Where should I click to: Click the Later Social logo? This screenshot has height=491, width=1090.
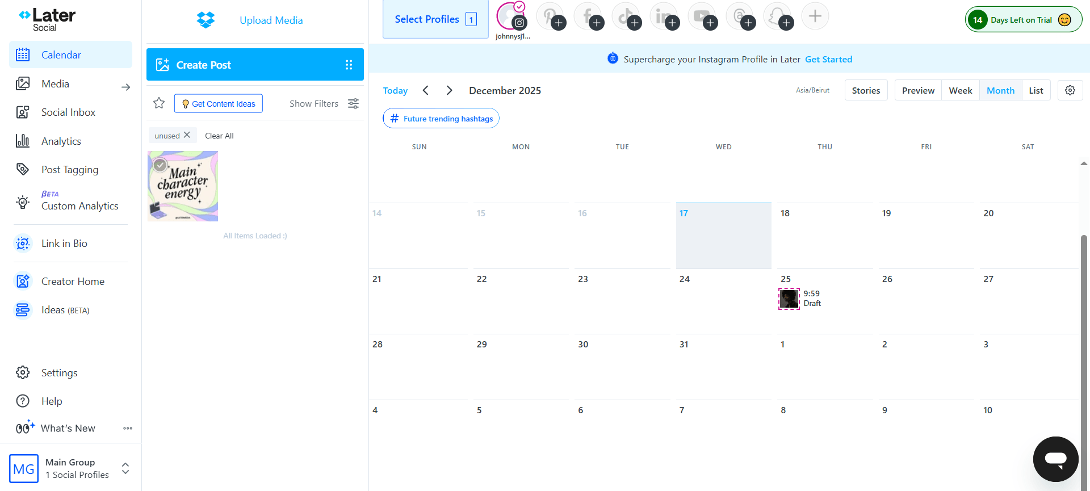pyautogui.click(x=47, y=19)
